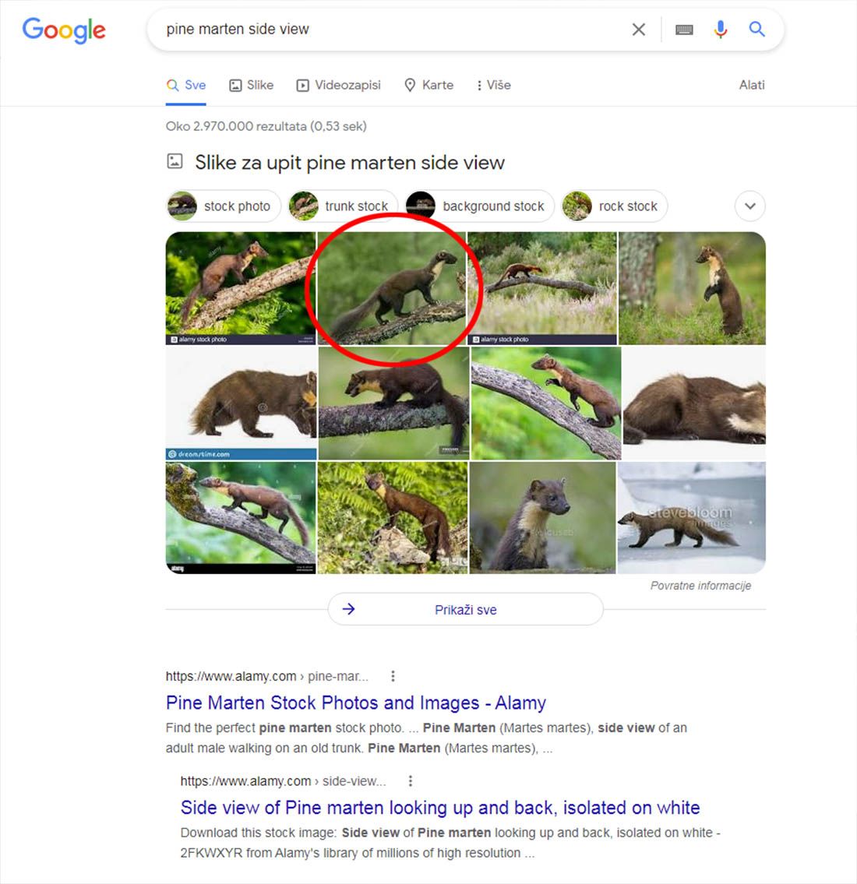Screen dimensions: 857x884
Task: Click the Povratne informacije feedback link
Action: click(700, 586)
